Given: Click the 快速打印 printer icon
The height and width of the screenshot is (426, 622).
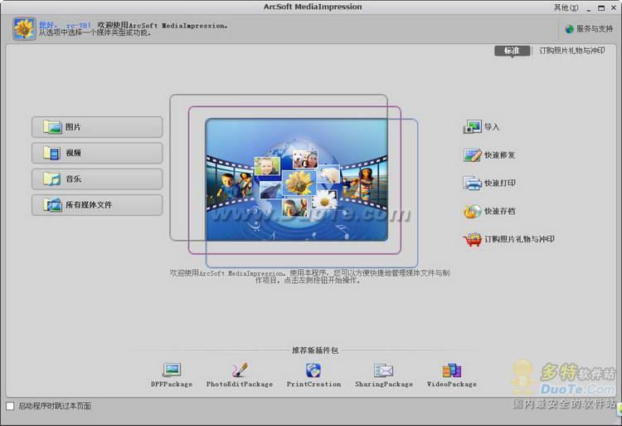Looking at the screenshot, I should tap(472, 183).
